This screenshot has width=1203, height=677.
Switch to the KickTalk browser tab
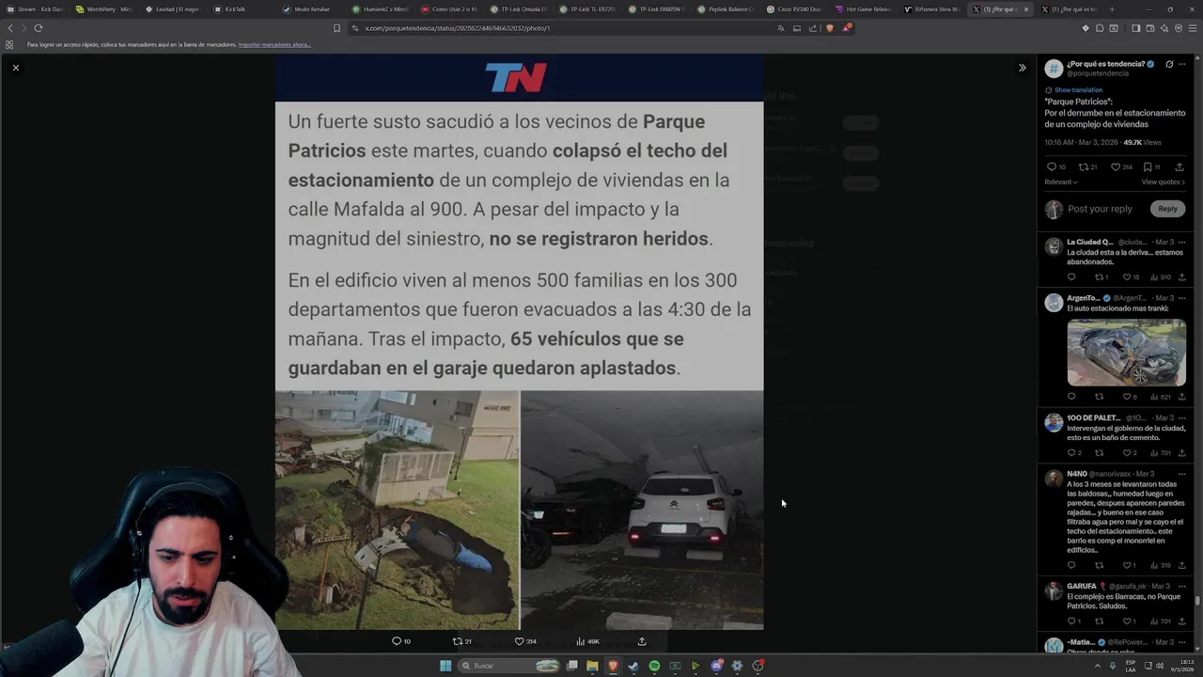pyautogui.click(x=241, y=9)
